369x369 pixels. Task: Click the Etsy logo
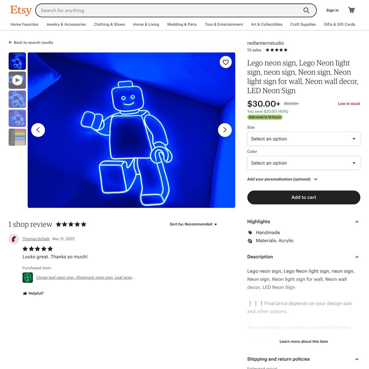click(21, 10)
